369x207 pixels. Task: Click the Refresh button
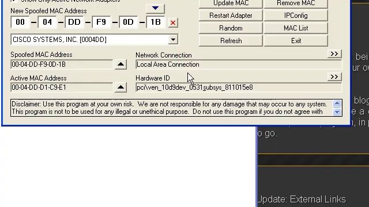pos(231,41)
